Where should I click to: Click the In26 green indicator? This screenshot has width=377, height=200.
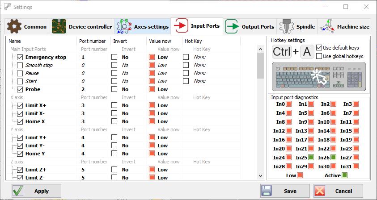[x=333, y=158]
